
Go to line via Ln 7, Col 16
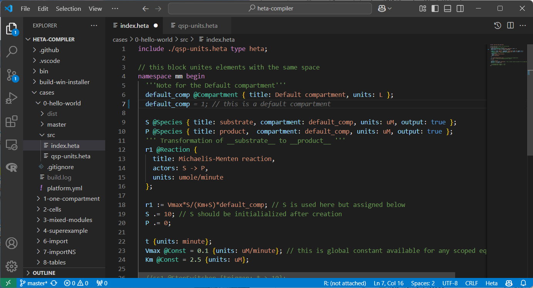point(388,283)
